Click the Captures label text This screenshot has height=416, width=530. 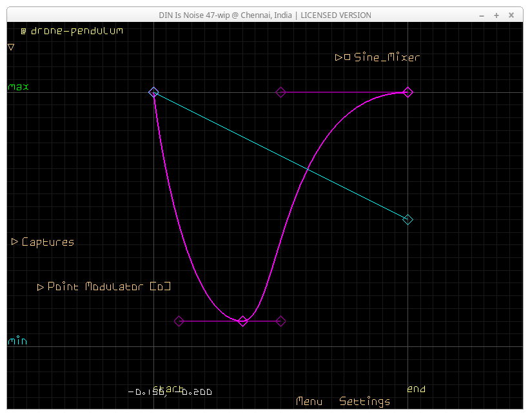click(48, 243)
